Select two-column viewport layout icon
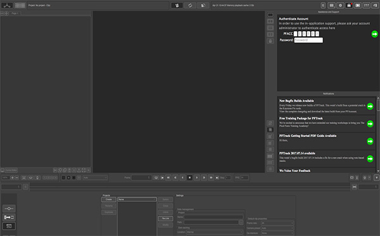Screen dimensions: 380x236 coord(270,22)
